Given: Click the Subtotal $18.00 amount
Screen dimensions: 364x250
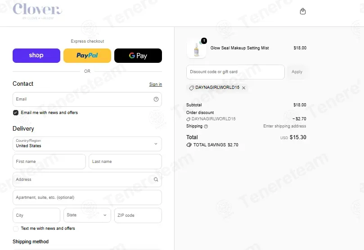Looking at the screenshot, I should 300,105.
